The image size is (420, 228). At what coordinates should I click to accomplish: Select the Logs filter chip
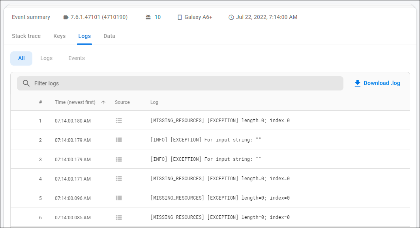[x=46, y=58]
